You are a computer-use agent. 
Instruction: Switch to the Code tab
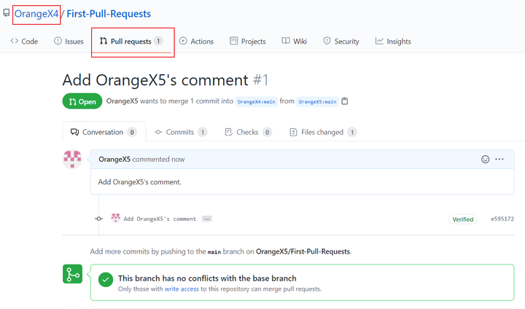(x=24, y=42)
